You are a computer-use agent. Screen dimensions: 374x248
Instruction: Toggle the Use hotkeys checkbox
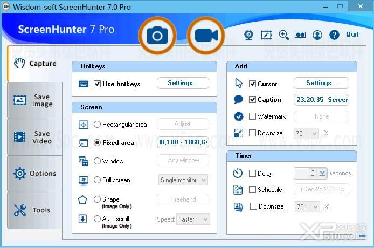(x=97, y=84)
